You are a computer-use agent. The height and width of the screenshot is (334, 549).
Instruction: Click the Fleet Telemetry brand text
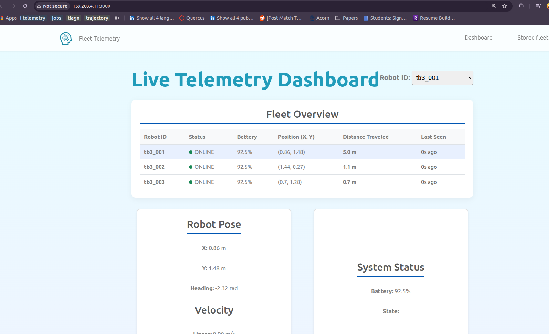tap(99, 39)
